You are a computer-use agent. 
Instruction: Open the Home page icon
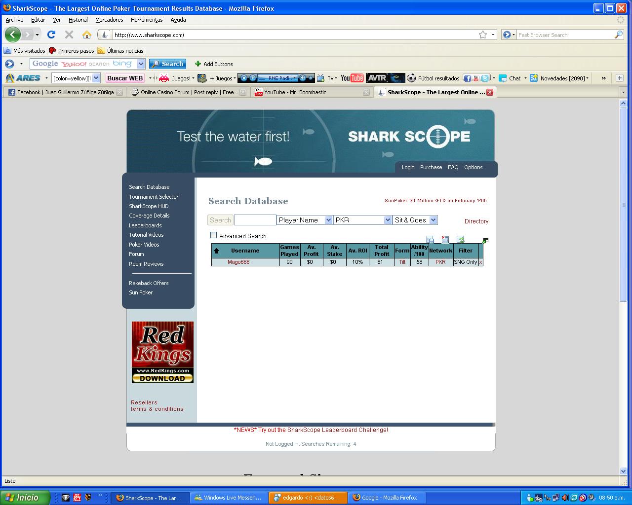pyautogui.click(x=87, y=35)
